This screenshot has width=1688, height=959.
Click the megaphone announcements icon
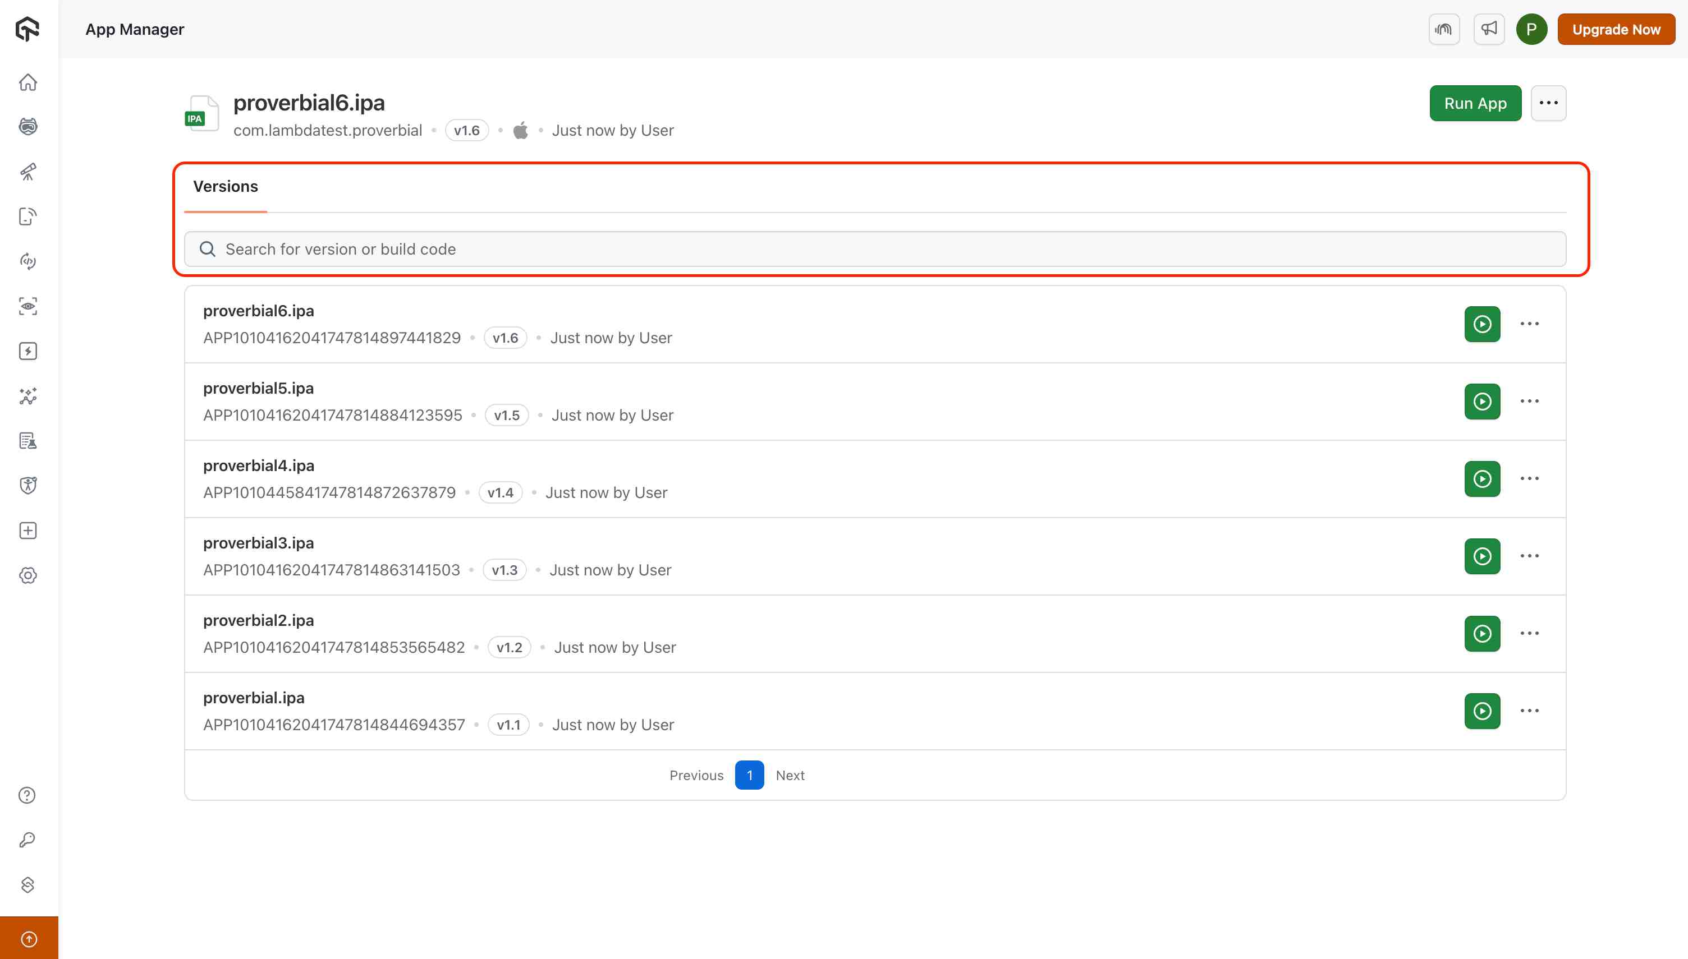(1488, 29)
